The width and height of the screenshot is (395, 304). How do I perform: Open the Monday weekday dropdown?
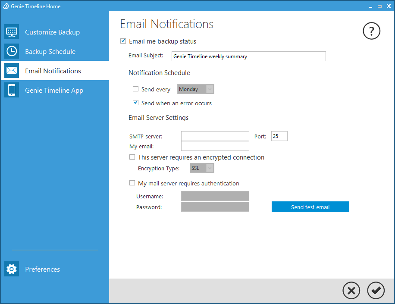195,89
